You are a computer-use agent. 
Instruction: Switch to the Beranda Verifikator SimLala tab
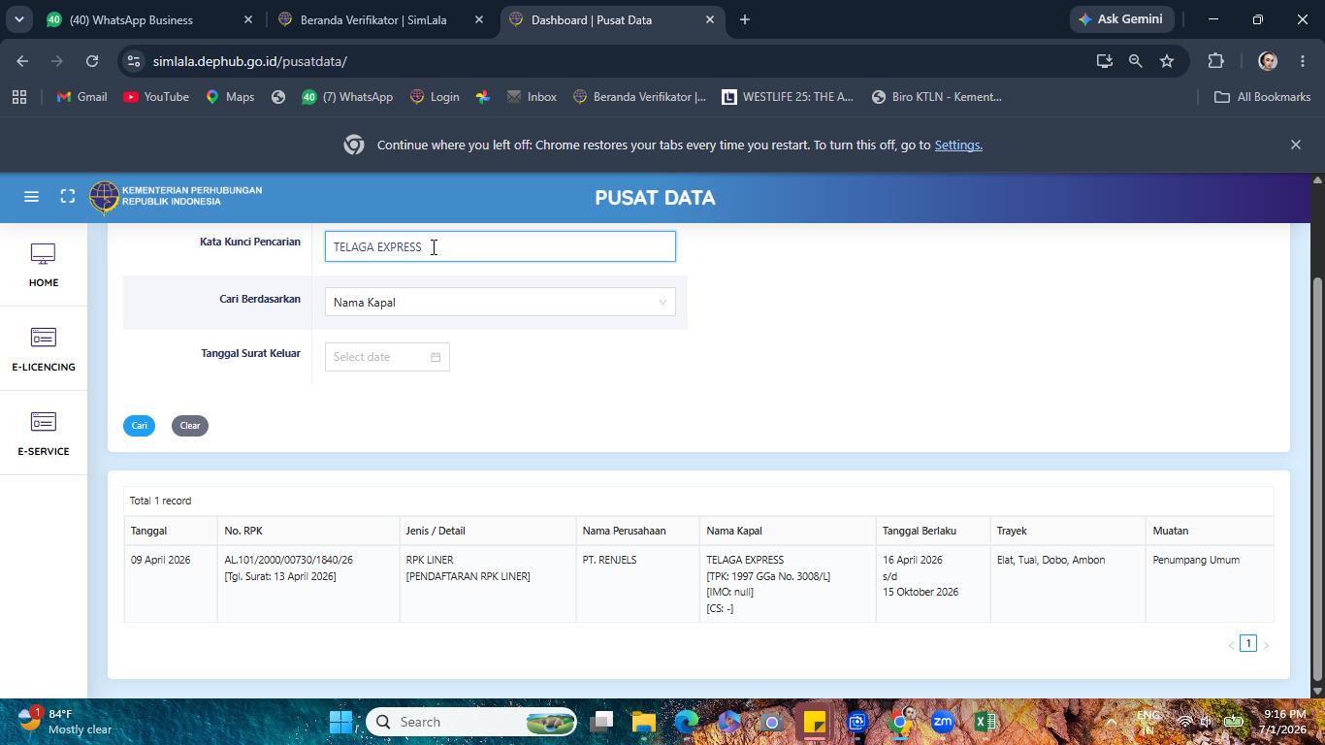(380, 19)
